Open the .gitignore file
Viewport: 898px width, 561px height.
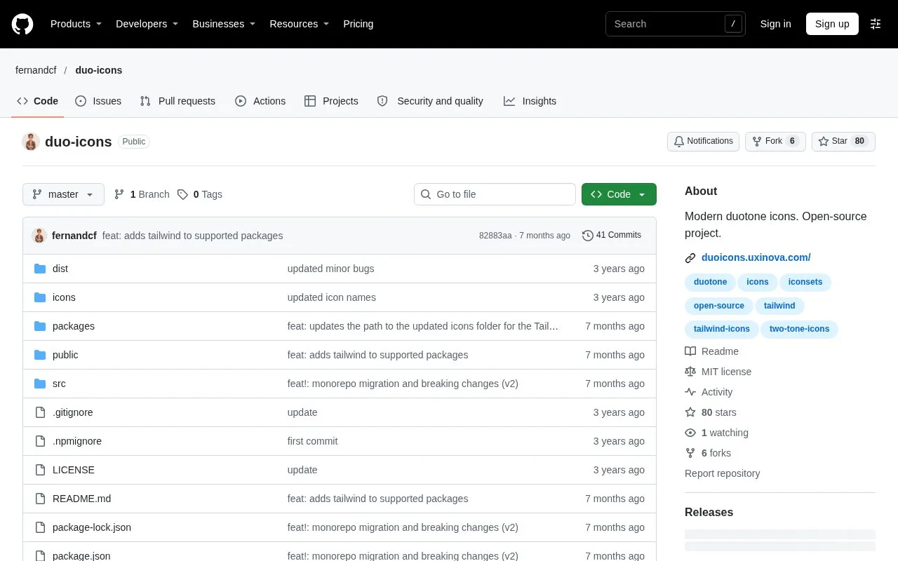pyautogui.click(x=73, y=412)
